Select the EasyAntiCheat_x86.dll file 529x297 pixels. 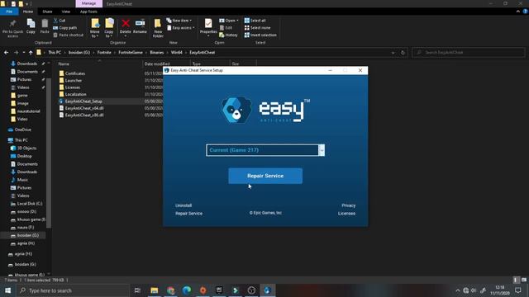[x=84, y=115]
